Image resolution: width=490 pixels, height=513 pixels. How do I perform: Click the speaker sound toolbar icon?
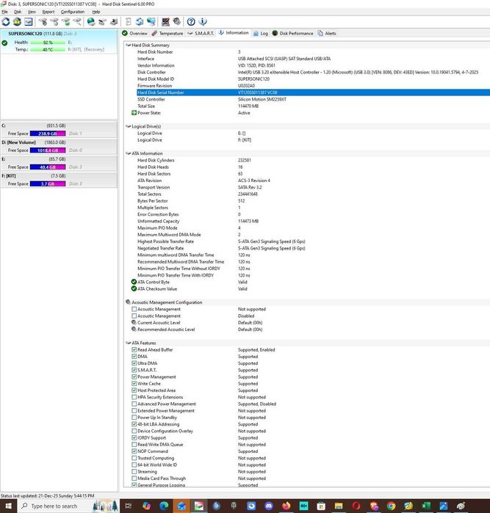coord(177,22)
